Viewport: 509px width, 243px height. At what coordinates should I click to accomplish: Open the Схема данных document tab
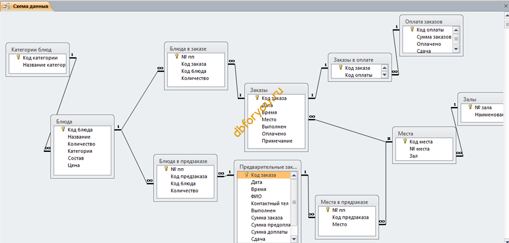coord(26,6)
